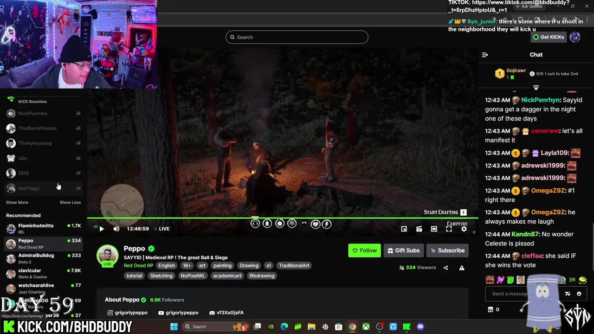Open AdmiralBulldog recommended channel
The height and width of the screenshot is (334, 594).
(x=44, y=258)
